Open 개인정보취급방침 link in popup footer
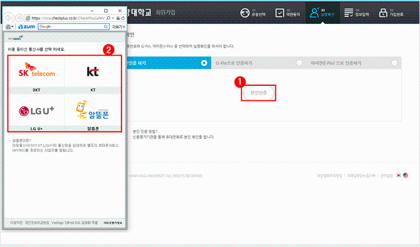 37,223
